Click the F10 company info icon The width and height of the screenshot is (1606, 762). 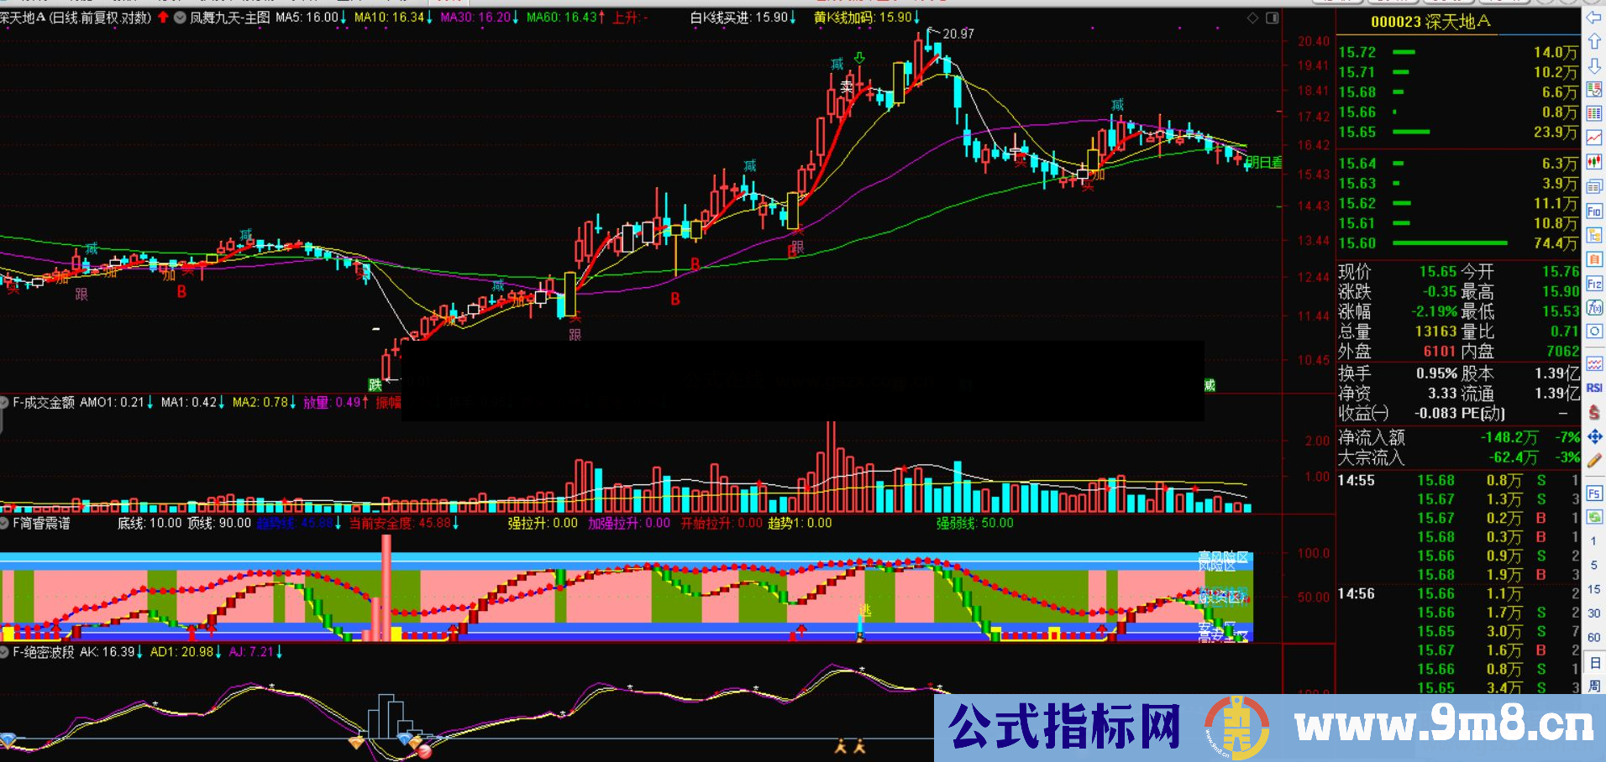pyautogui.click(x=1593, y=211)
